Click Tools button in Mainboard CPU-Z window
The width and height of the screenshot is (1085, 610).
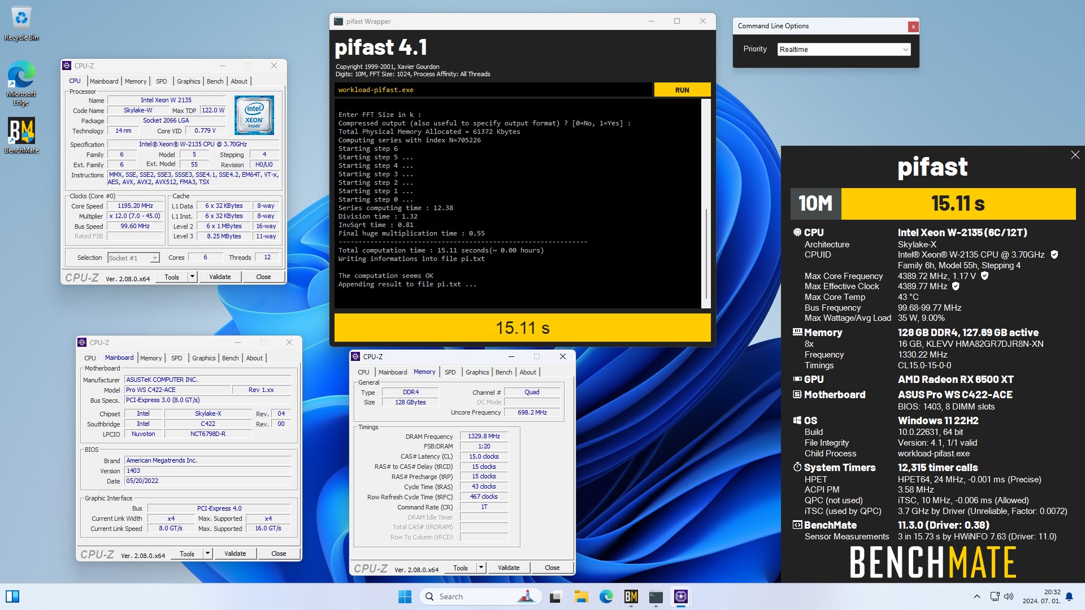click(x=187, y=554)
